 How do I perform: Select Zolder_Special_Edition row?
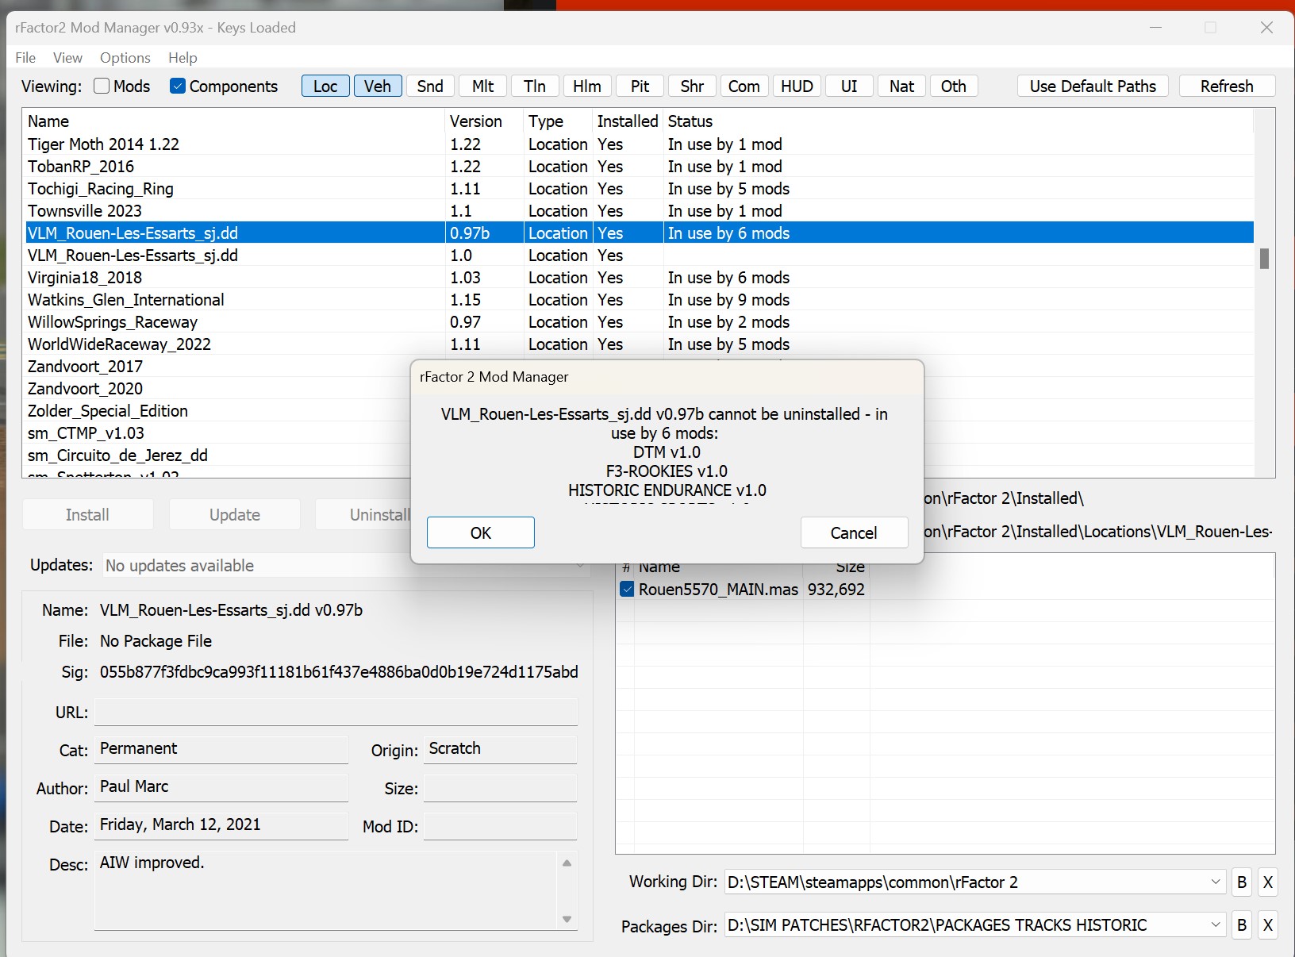pos(217,411)
